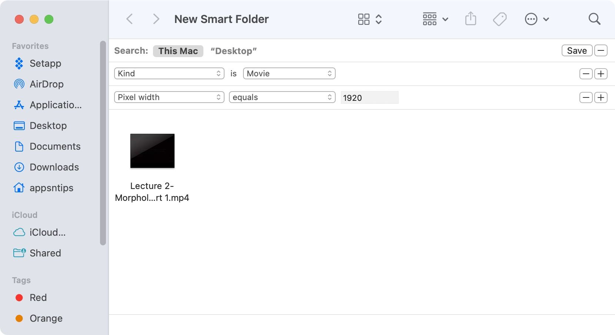Select the Lecture 2 mp4 video thumbnail
The image size is (615, 335).
pos(152,151)
